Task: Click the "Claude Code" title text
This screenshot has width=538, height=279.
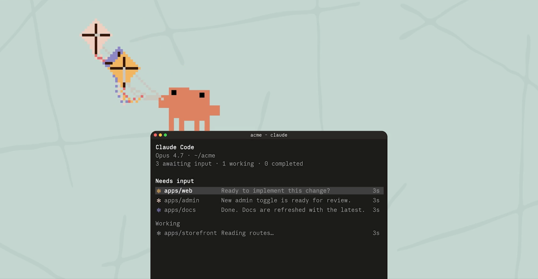Action: 175,147
